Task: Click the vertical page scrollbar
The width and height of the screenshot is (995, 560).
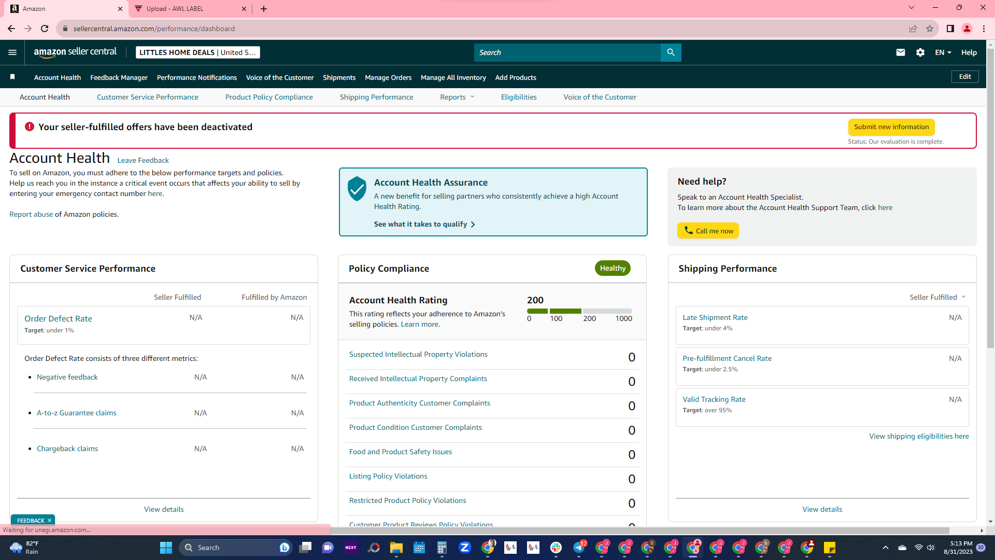Action: [990, 197]
